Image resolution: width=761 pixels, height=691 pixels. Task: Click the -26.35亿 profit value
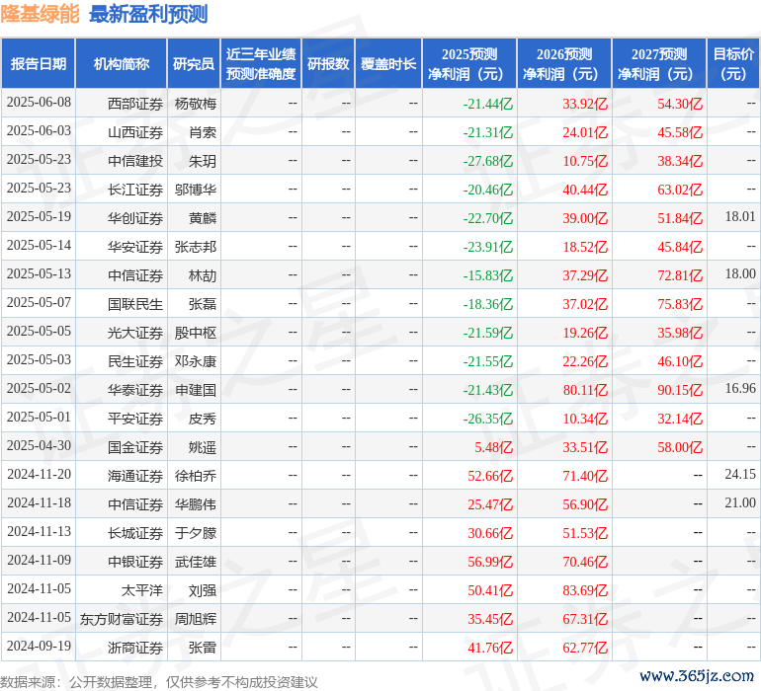(x=488, y=419)
